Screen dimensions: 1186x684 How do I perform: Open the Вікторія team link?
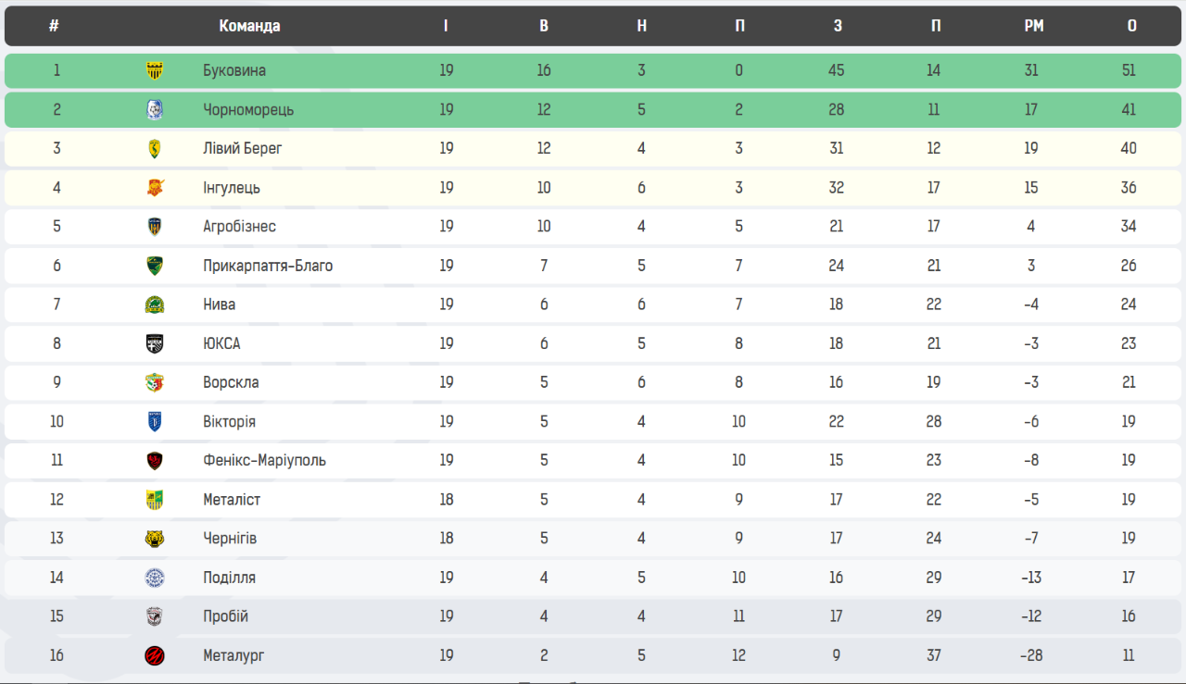pos(229,421)
